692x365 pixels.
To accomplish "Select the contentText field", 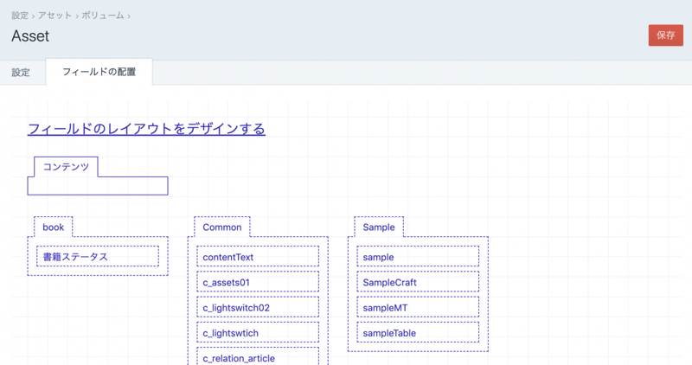I will pyautogui.click(x=258, y=257).
